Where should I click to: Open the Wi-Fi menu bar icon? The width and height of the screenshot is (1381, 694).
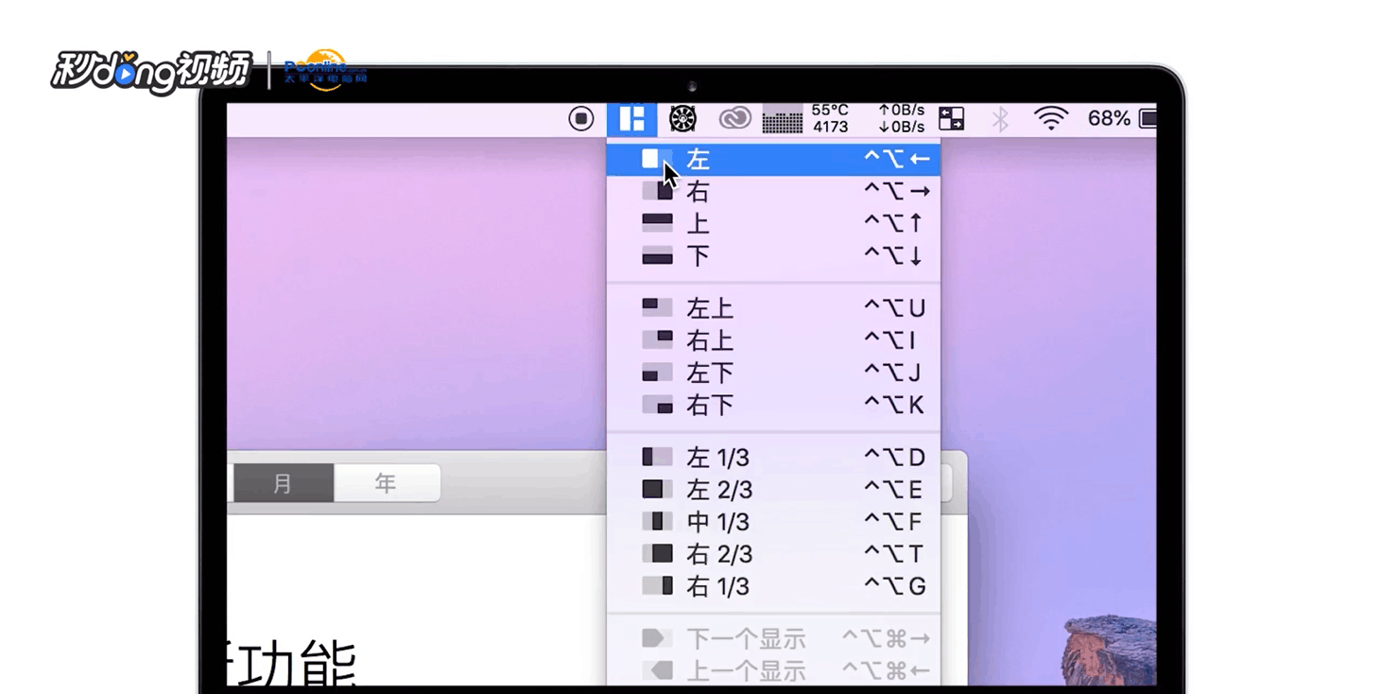coord(1050,119)
